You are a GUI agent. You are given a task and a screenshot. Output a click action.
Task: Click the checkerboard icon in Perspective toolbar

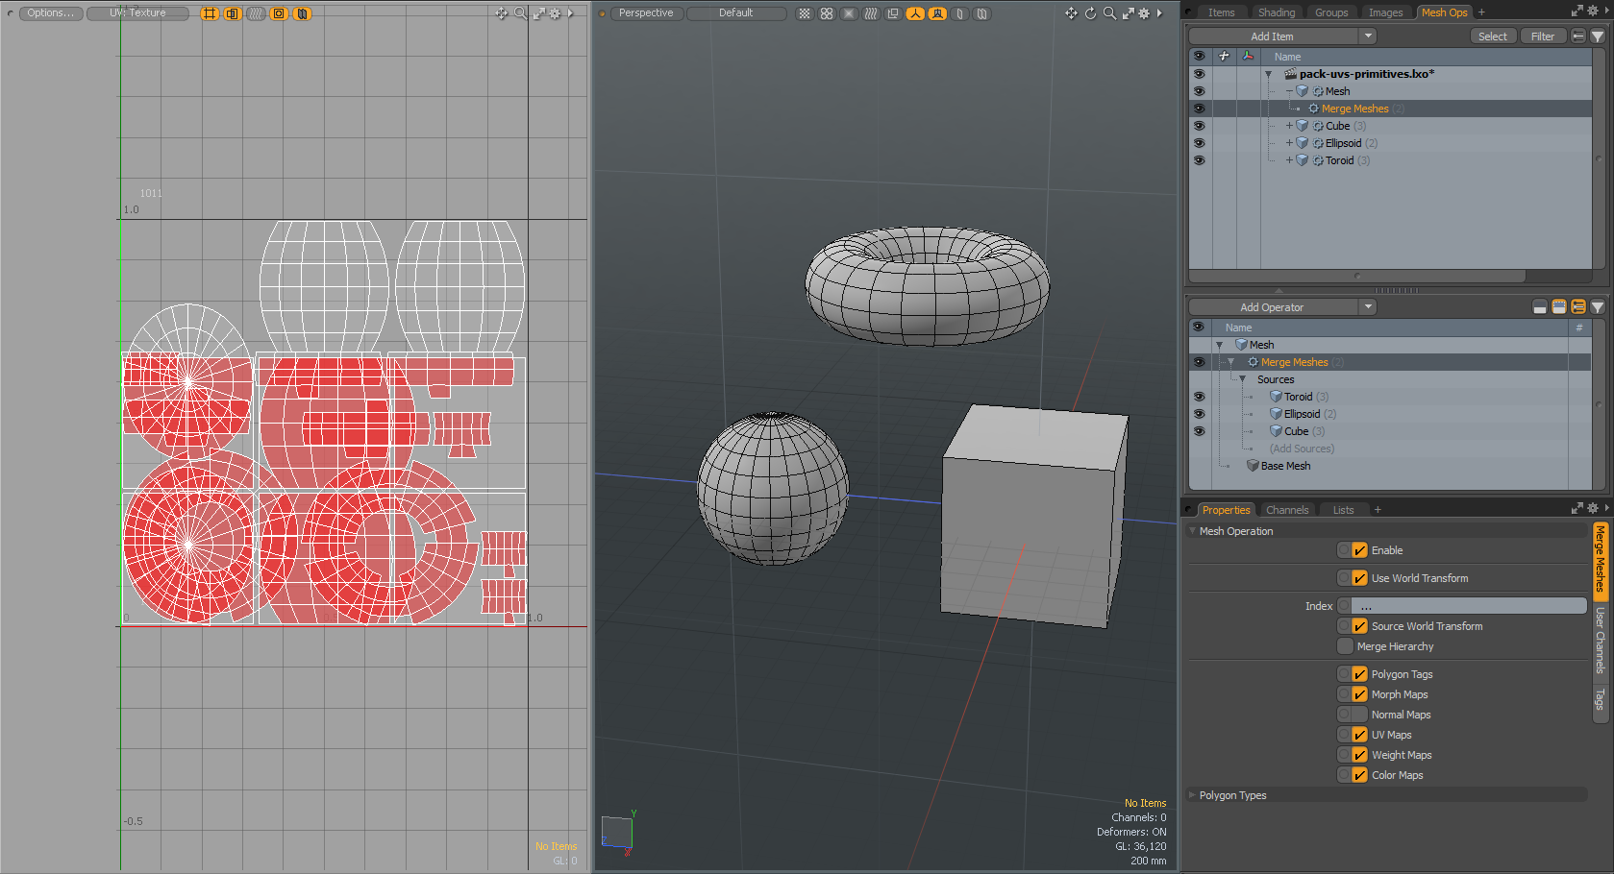805,13
